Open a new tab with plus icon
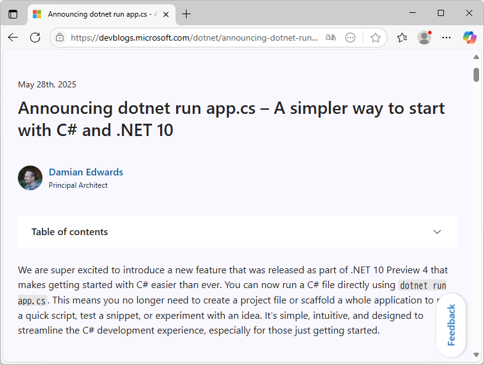Screen dimensions: 484x365 pos(186,14)
